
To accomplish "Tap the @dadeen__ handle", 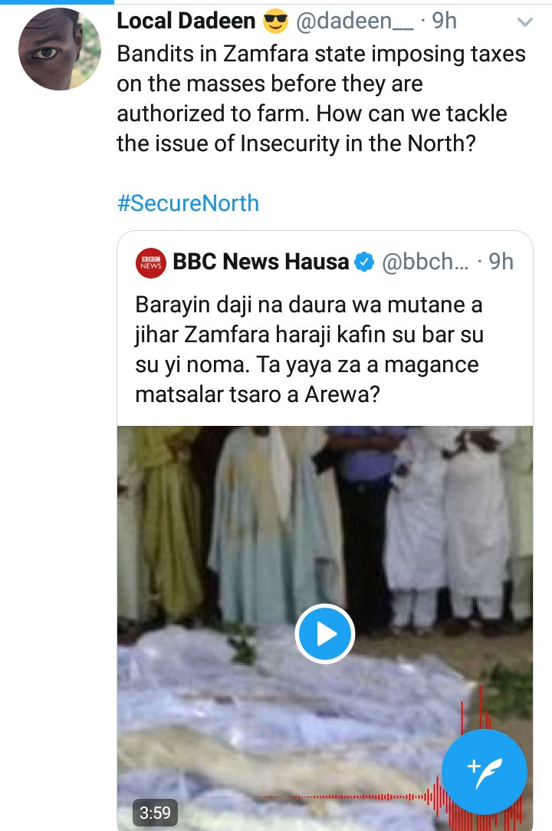I will pos(353,21).
